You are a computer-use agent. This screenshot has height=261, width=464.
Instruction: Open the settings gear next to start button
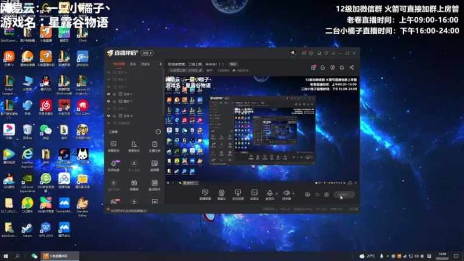(327, 194)
